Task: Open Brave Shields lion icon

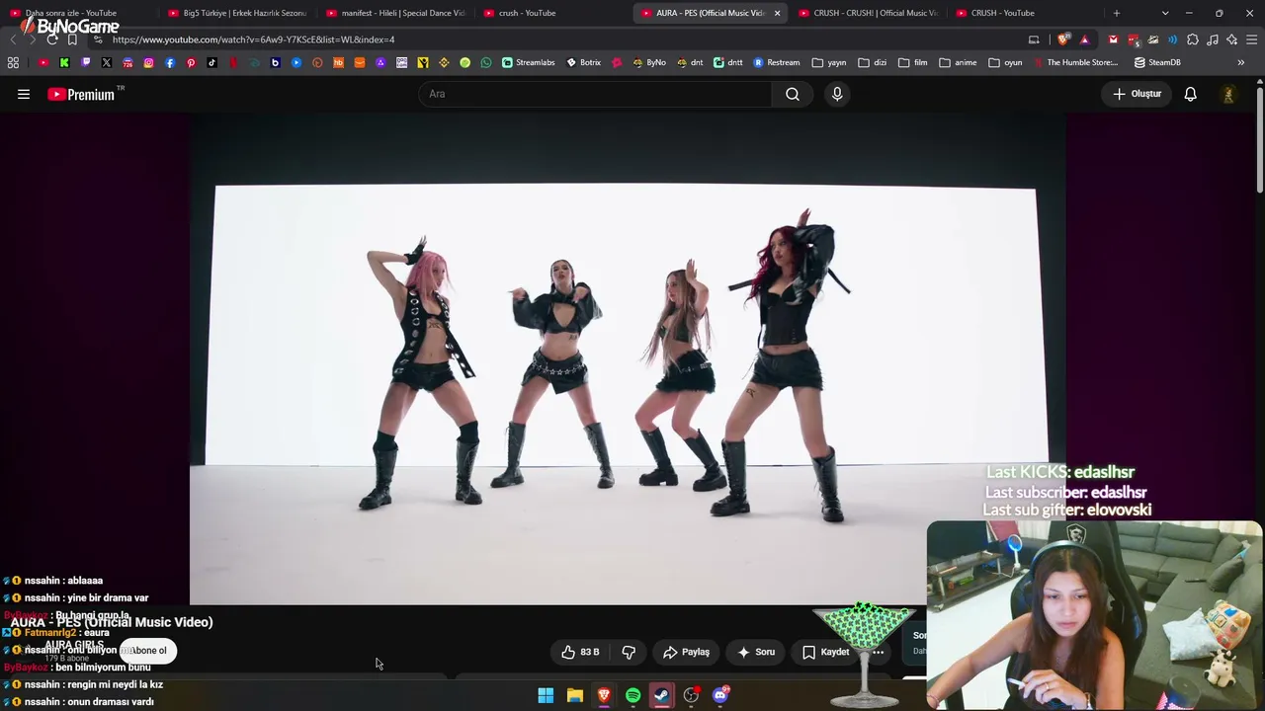Action: click(x=1063, y=39)
